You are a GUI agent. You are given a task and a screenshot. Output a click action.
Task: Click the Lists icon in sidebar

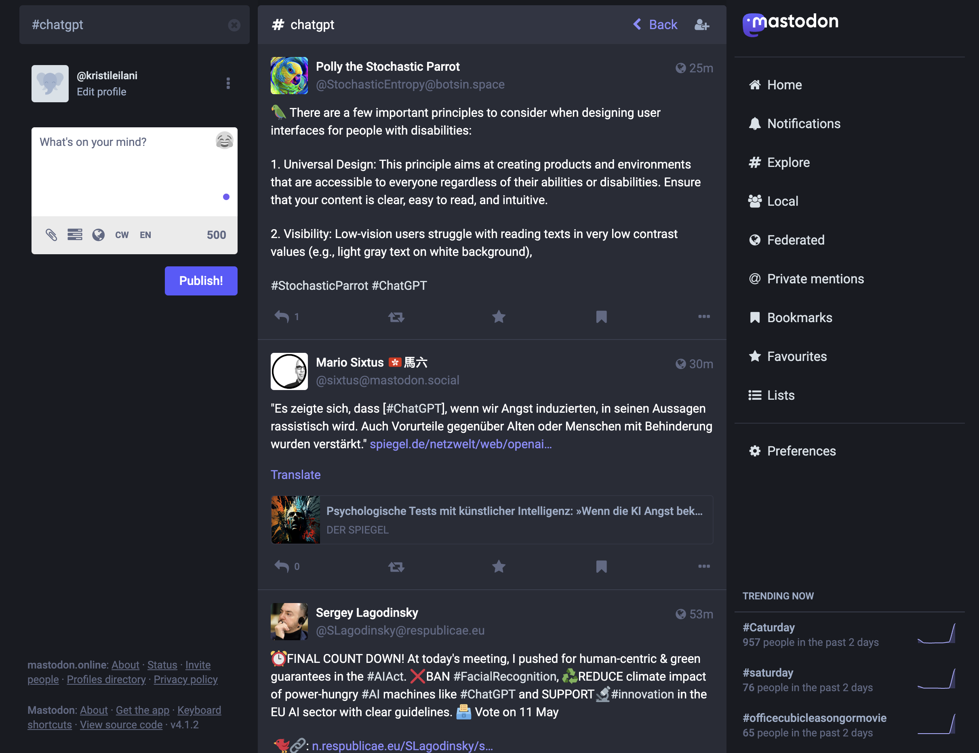(x=755, y=395)
